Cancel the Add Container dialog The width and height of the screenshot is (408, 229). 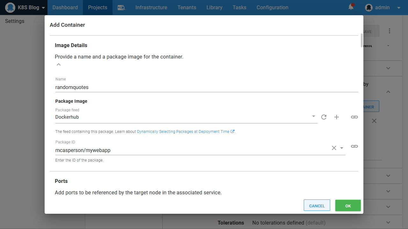pos(317,206)
